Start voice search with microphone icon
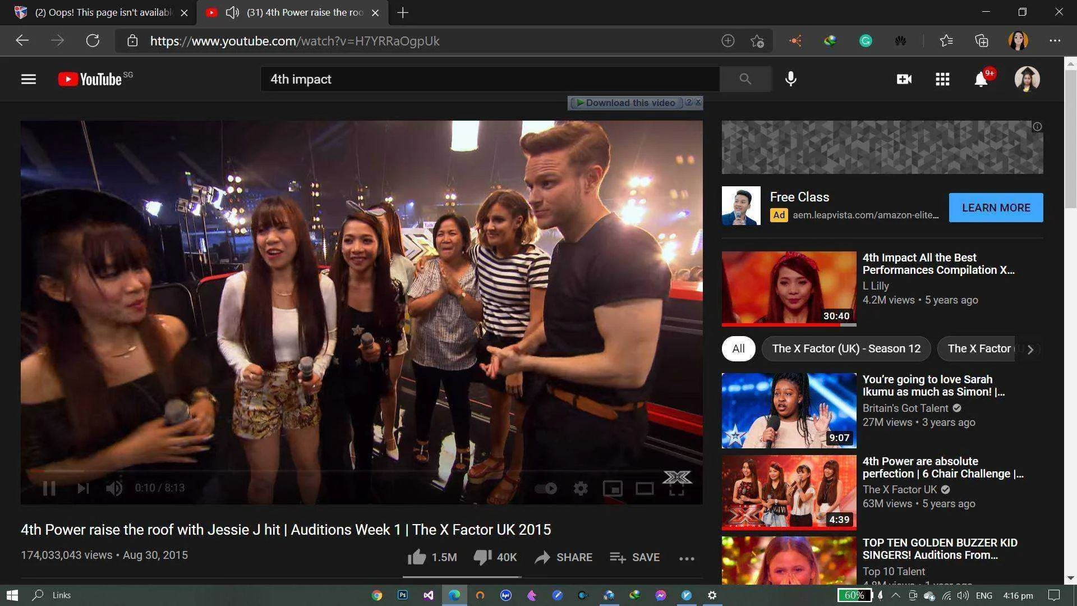Image resolution: width=1077 pixels, height=606 pixels. click(x=791, y=79)
